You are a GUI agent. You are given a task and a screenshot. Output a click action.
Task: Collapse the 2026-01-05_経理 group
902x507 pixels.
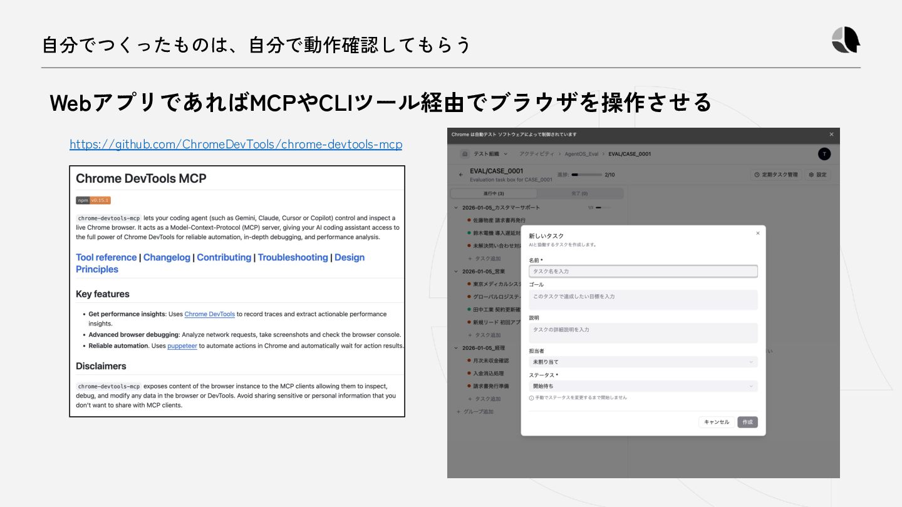(x=457, y=347)
